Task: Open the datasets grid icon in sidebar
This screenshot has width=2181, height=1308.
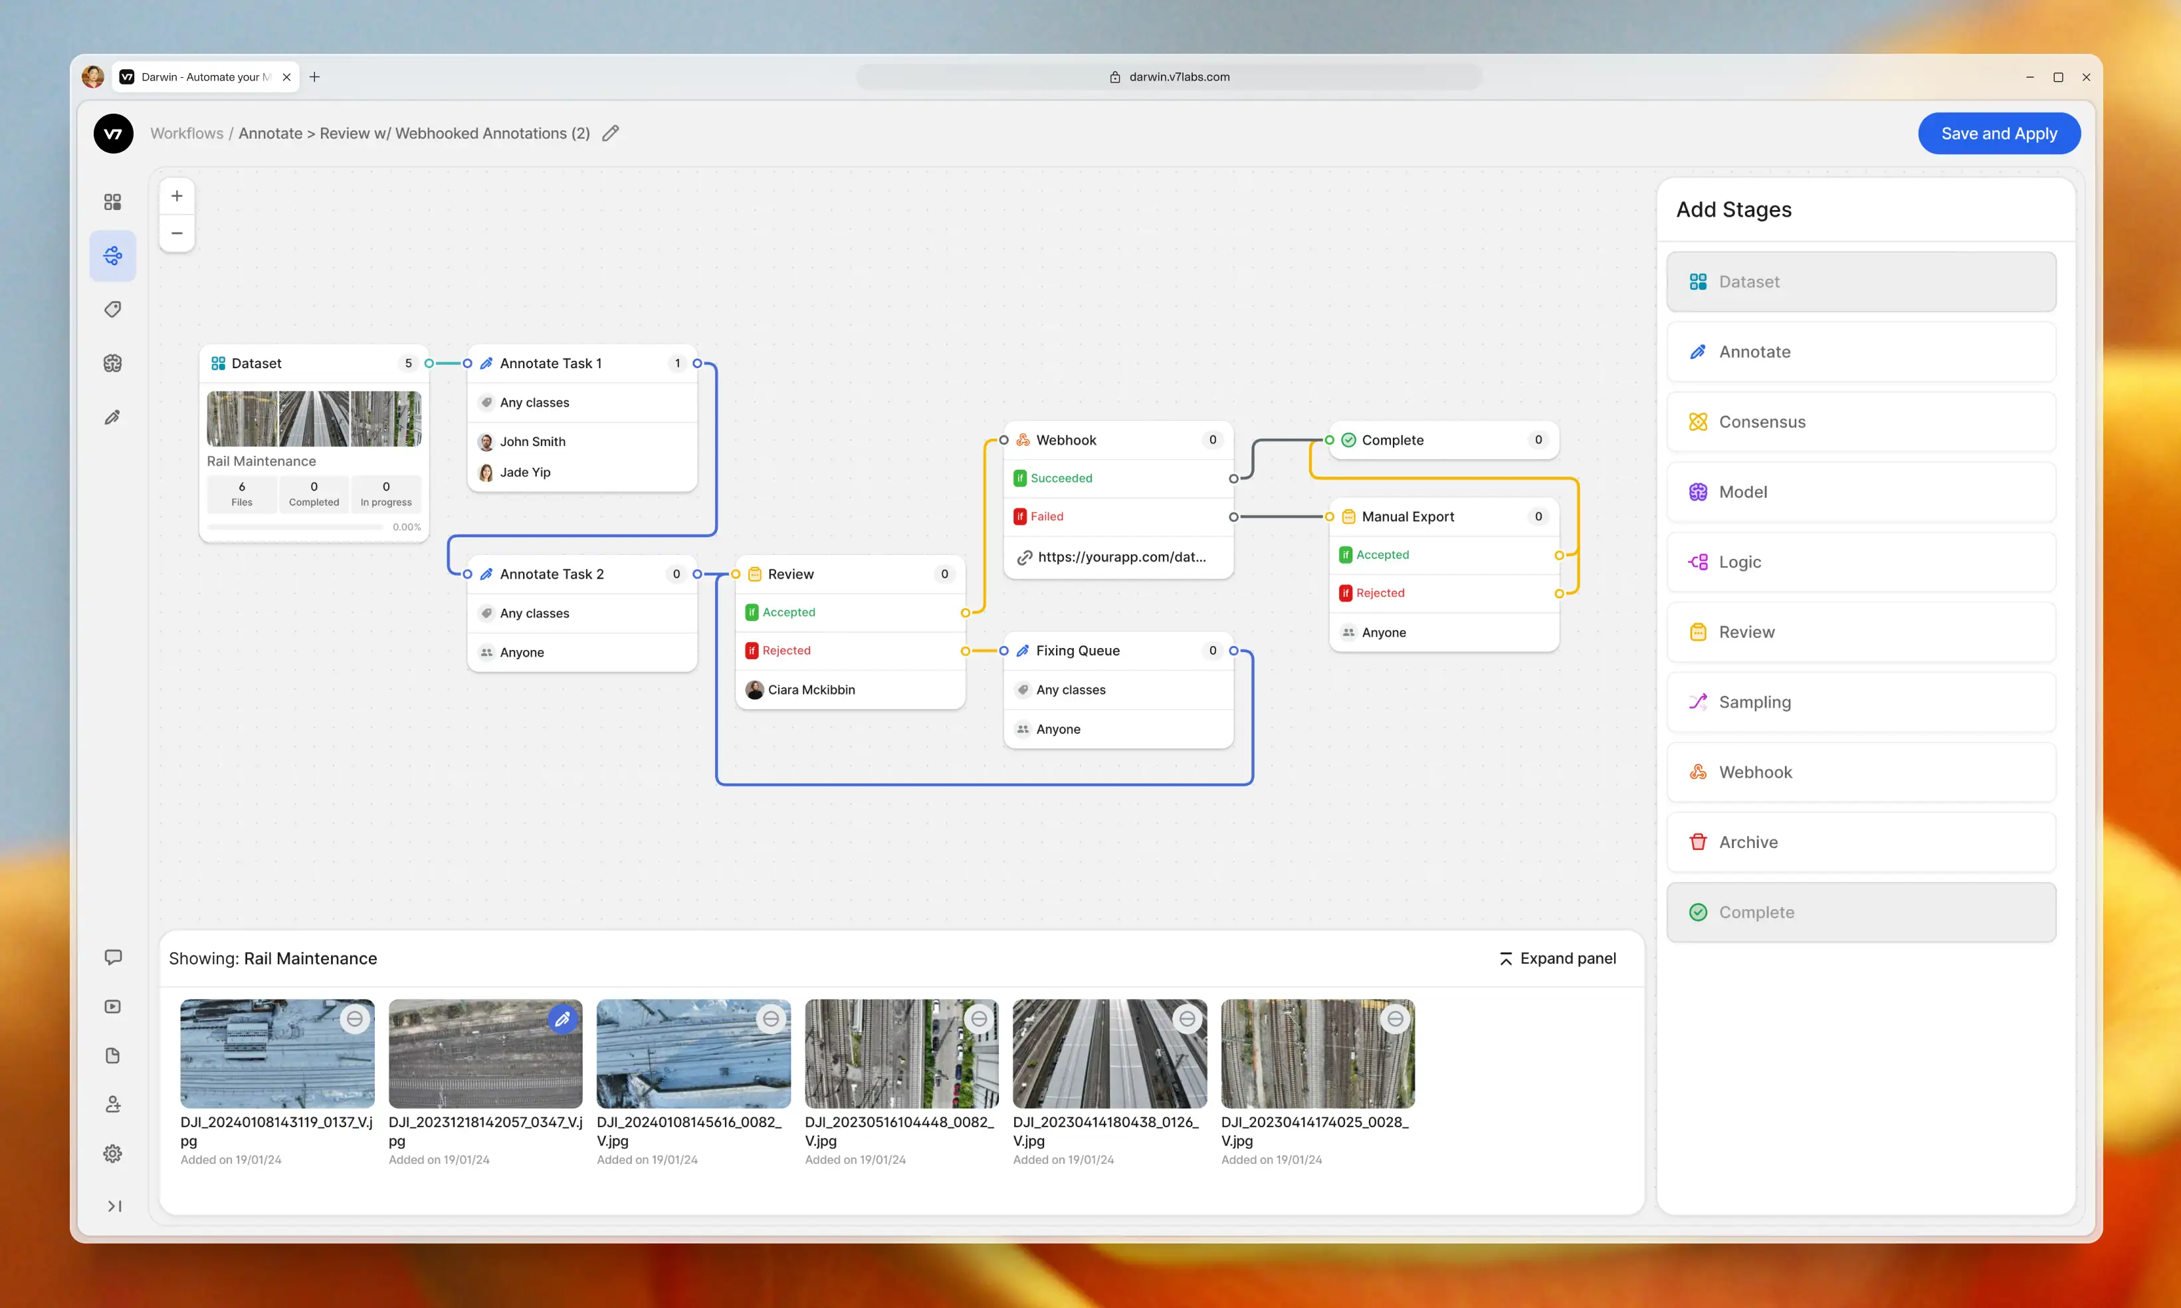Action: click(x=113, y=202)
